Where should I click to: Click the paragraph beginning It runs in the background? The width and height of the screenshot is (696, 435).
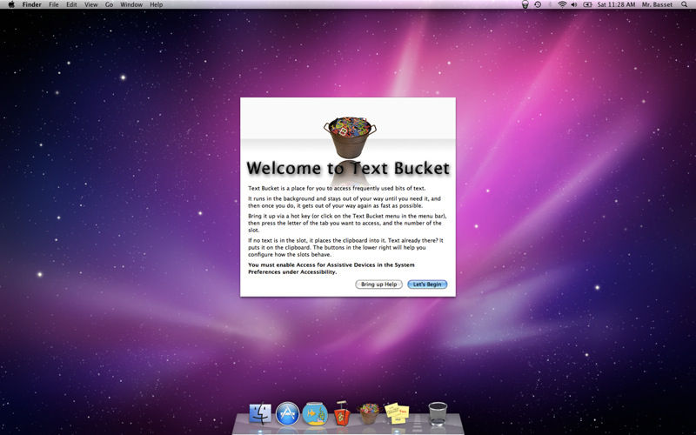tap(344, 202)
